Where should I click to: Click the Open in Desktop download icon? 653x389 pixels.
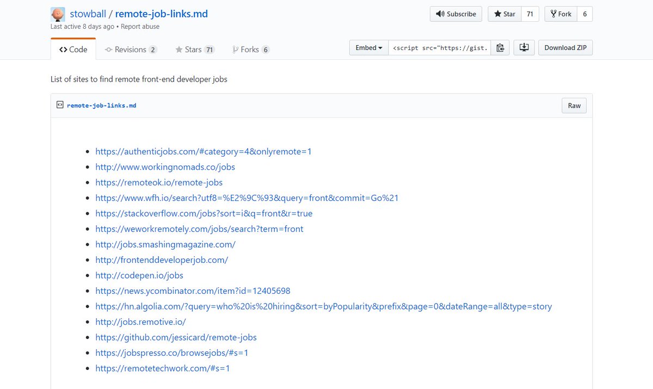(524, 48)
